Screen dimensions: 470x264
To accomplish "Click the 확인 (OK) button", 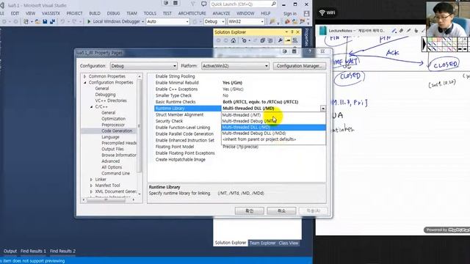I will click(250, 210).
